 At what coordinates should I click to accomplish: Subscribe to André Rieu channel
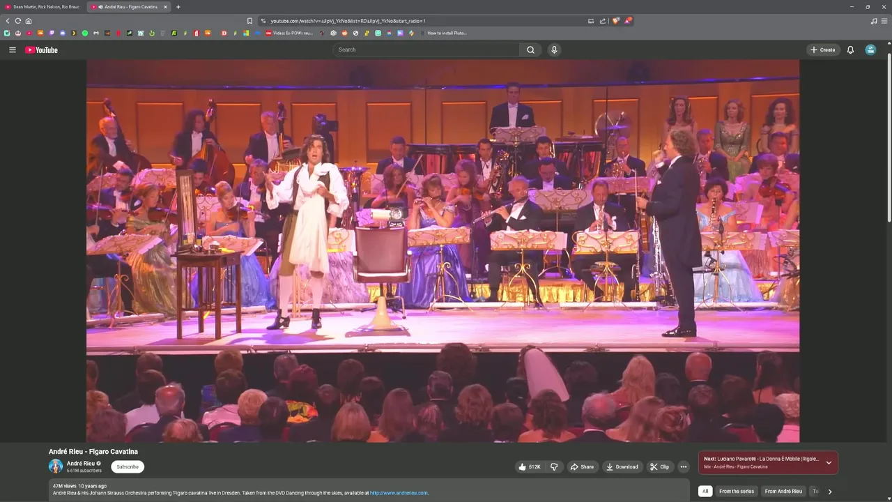128,466
